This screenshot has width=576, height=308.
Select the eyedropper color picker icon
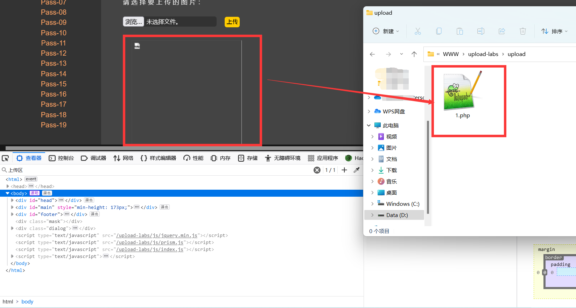pos(357,170)
